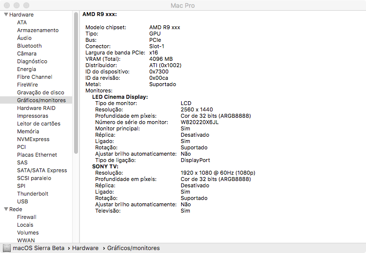Open Armazenamento in the sidebar
This screenshot has height=253, width=366.
[x=38, y=30]
